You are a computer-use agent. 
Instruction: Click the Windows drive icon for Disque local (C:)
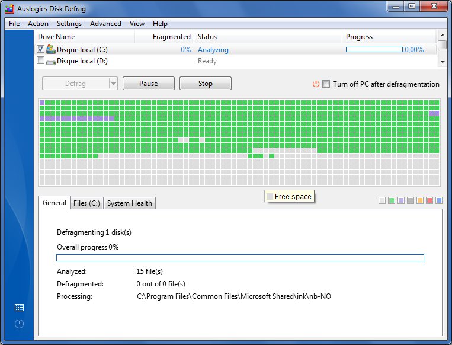[51, 49]
